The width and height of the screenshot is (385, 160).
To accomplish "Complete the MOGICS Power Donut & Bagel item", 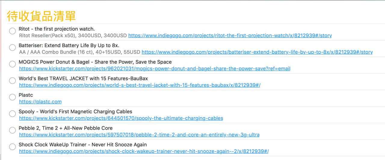I will (12, 64).
